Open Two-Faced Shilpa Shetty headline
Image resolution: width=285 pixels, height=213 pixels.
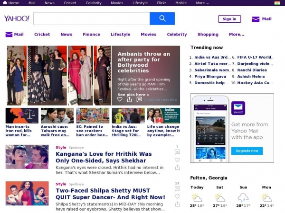(x=110, y=194)
